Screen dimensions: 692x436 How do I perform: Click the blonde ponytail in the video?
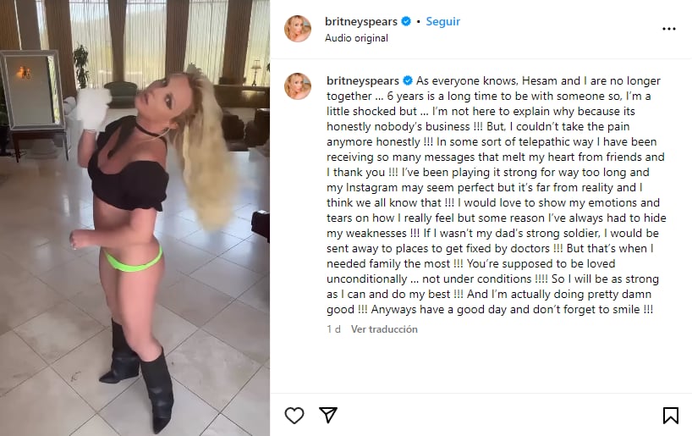[x=207, y=150]
